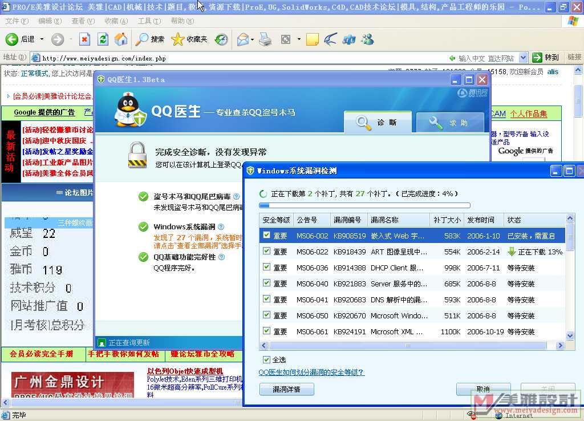The height and width of the screenshot is (421, 584).
Task: Click the shield icon in 漏洞检测 title bar
Action: point(250,171)
